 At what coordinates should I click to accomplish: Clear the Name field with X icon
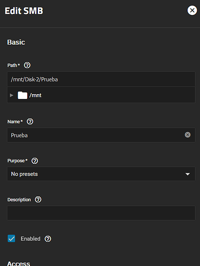188,135
